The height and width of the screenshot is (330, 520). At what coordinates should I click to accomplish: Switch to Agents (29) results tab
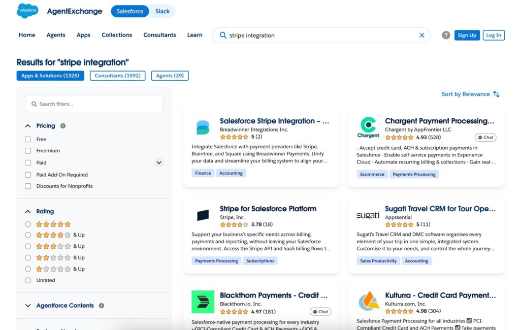170,76
